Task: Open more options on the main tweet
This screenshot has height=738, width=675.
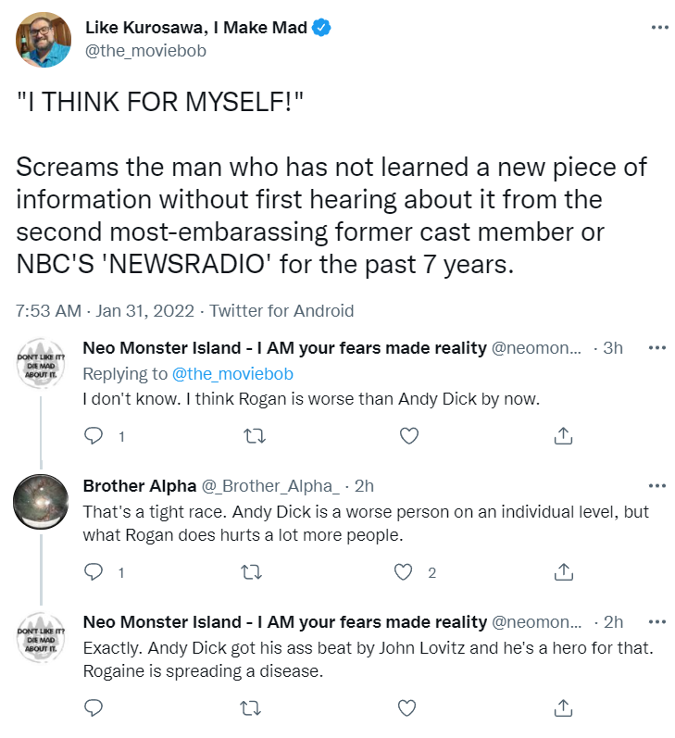Action: pos(659,27)
